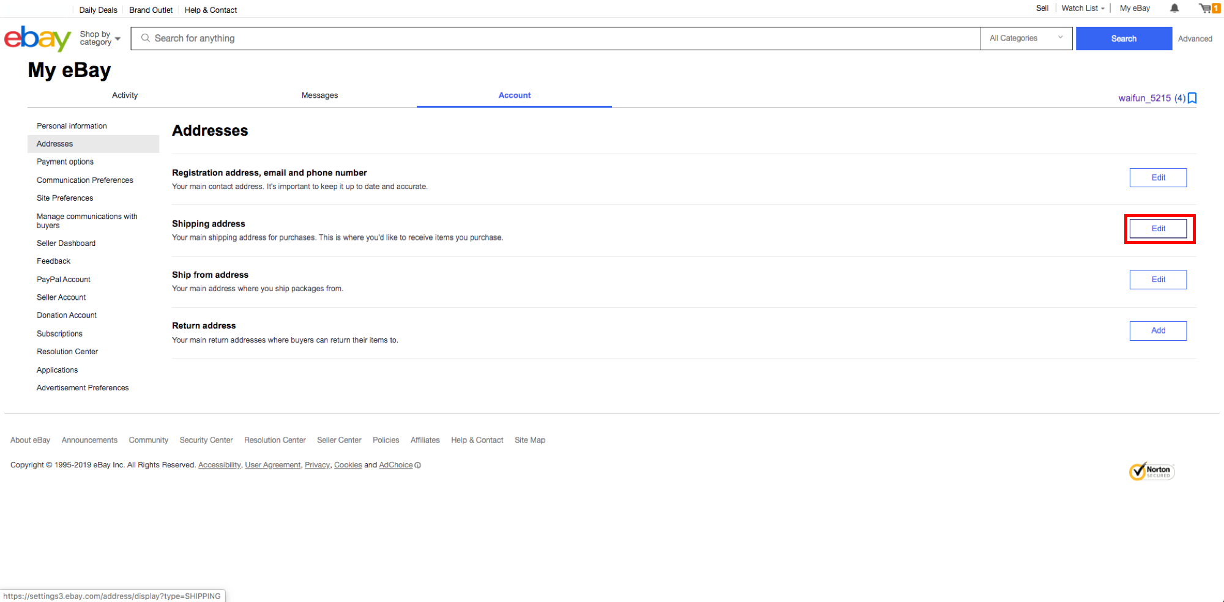Screen dimensions: 1224x602
Task: Open the AdChoice link
Action: point(396,465)
